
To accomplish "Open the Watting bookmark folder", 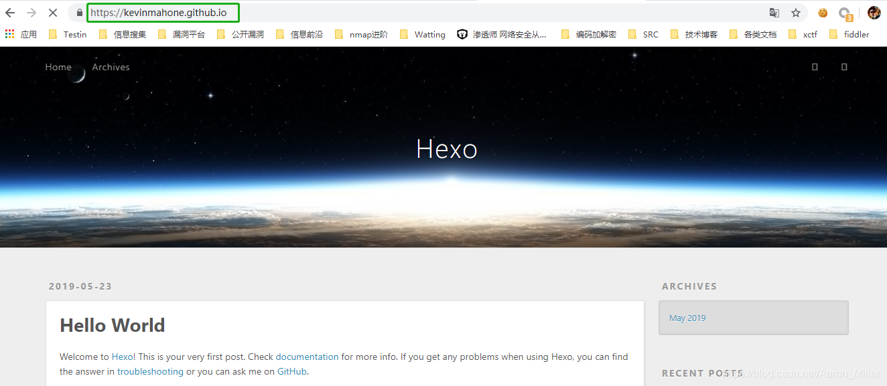I will point(422,34).
